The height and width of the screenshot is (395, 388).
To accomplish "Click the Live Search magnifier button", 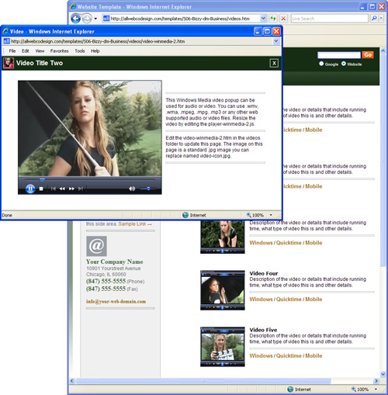I will (374, 19).
